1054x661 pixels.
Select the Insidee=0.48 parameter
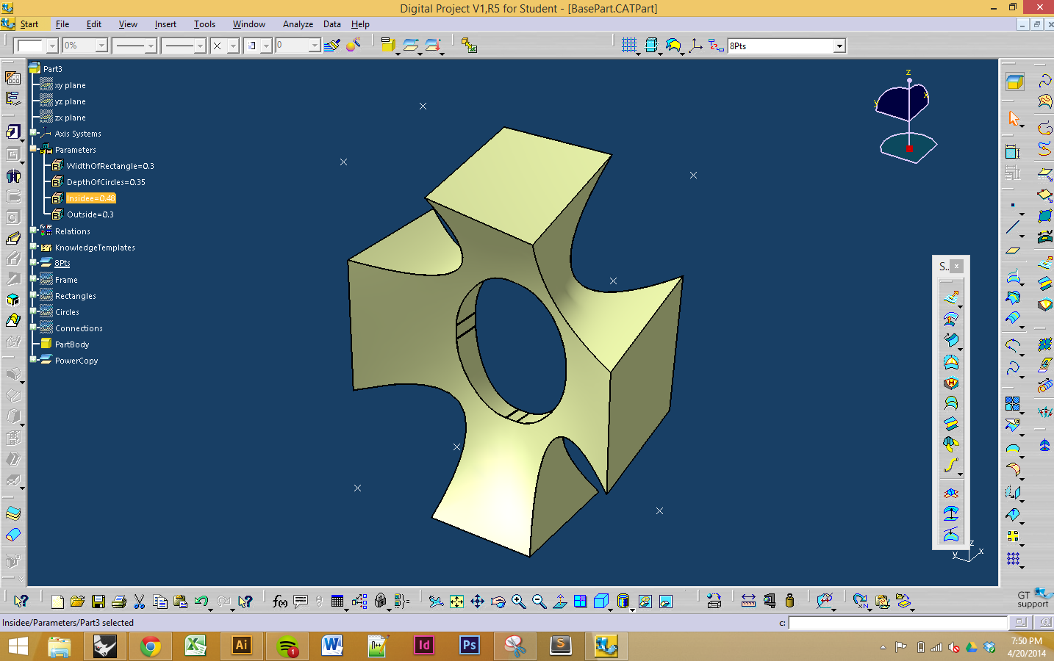click(x=91, y=198)
